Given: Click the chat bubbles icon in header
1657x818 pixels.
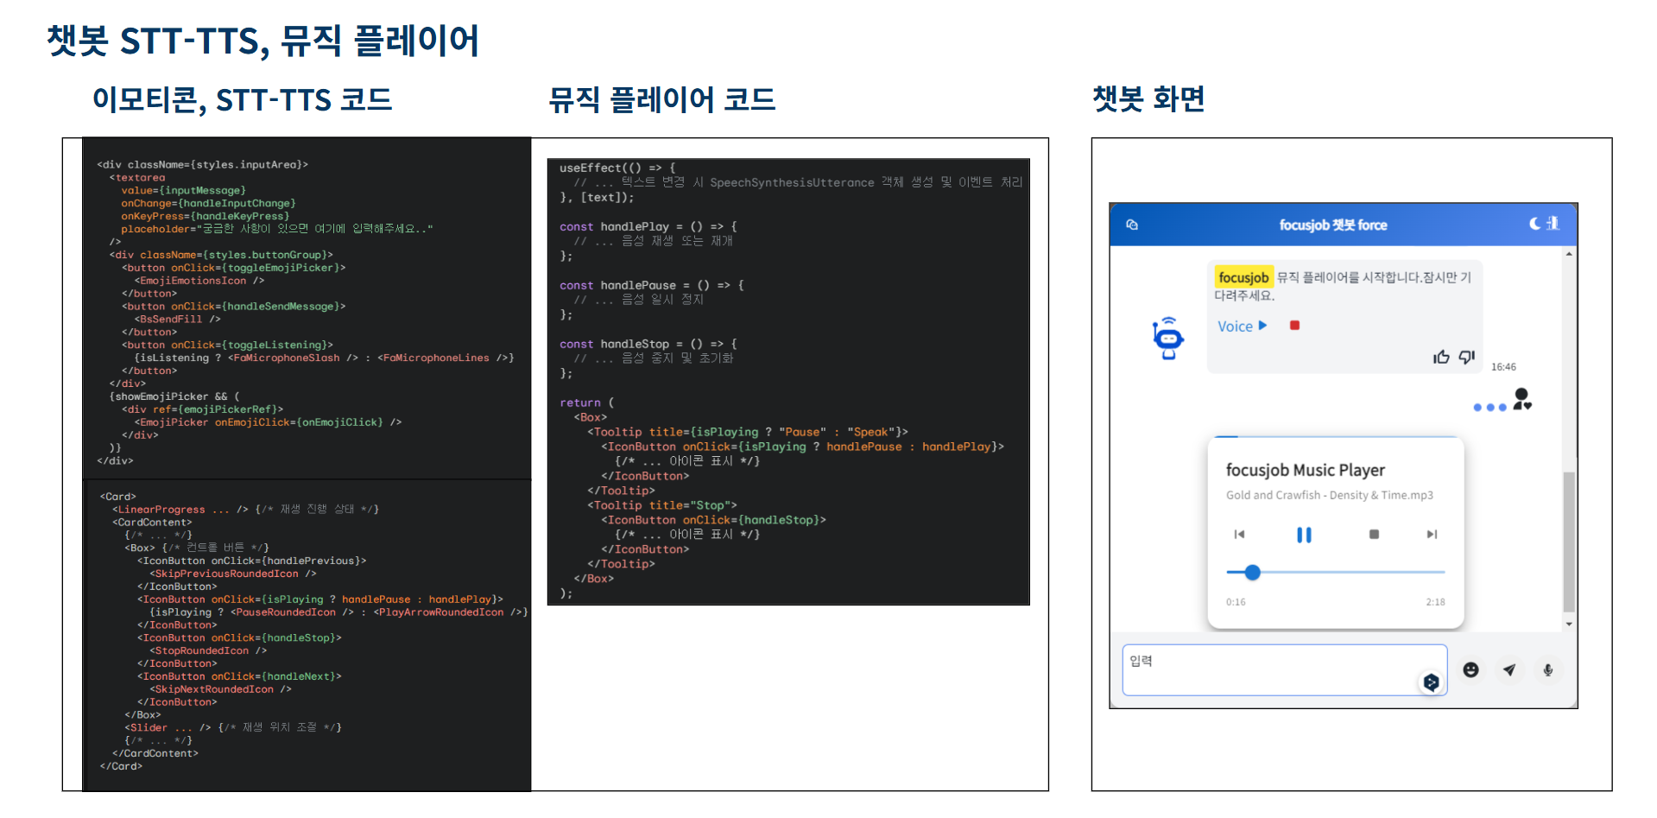Looking at the screenshot, I should click(x=1132, y=225).
